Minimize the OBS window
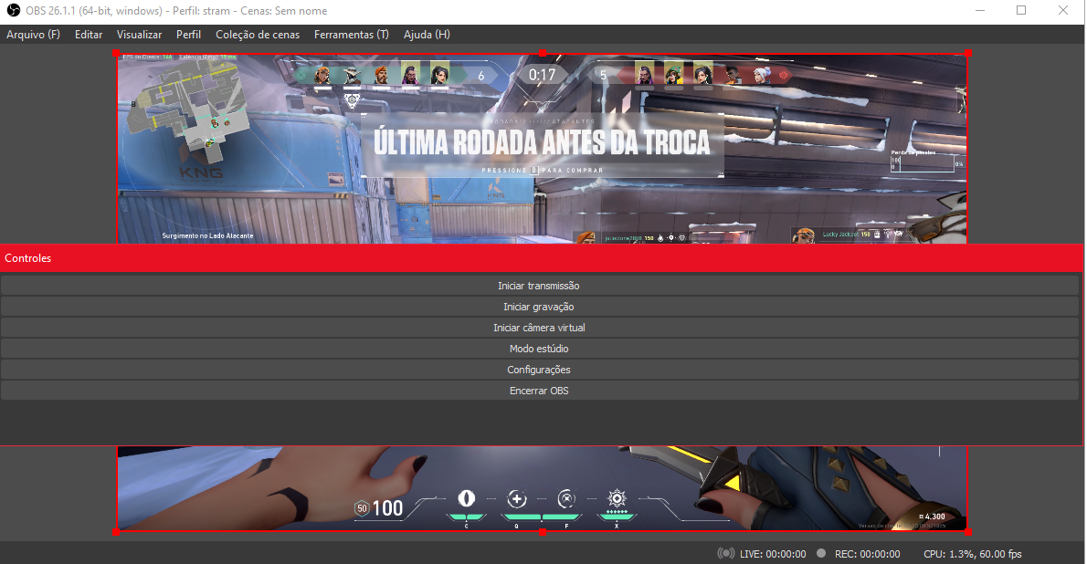Image resolution: width=1087 pixels, height=564 pixels. point(979,10)
